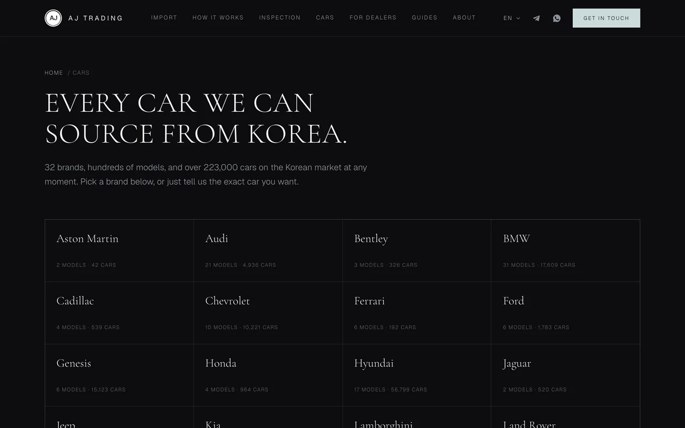Select the Ferrari brand card
The height and width of the screenshot is (428, 685).
(417, 313)
